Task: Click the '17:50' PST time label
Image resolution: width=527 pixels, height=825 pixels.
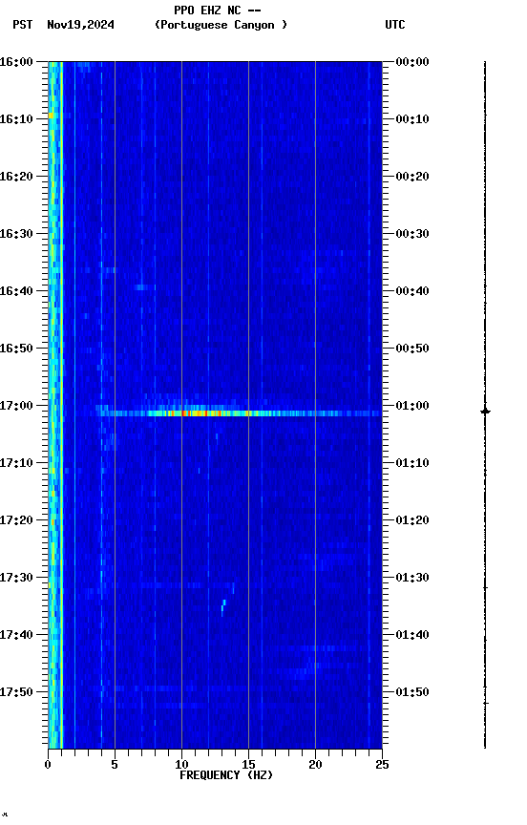Action: pos(16,692)
